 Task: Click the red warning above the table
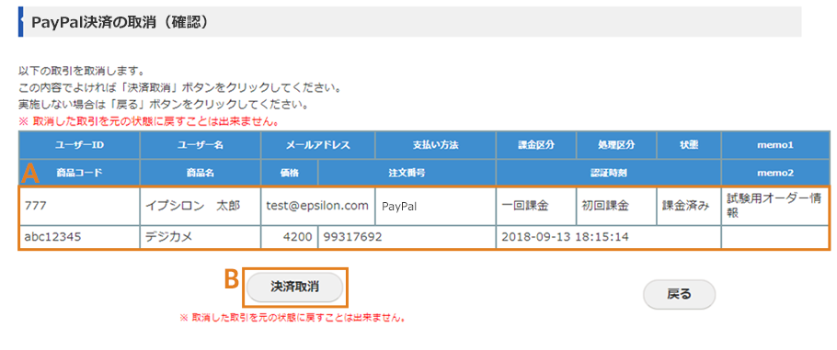[148, 121]
